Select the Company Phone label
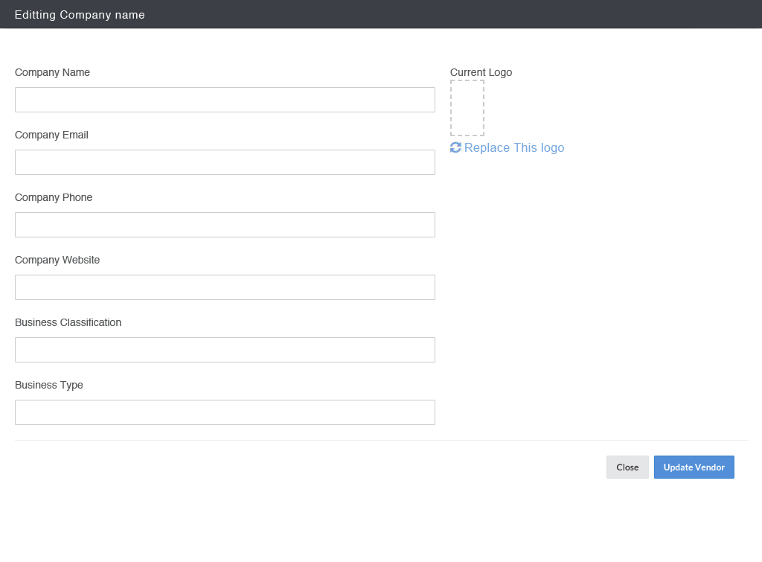762x562 pixels. click(x=54, y=197)
